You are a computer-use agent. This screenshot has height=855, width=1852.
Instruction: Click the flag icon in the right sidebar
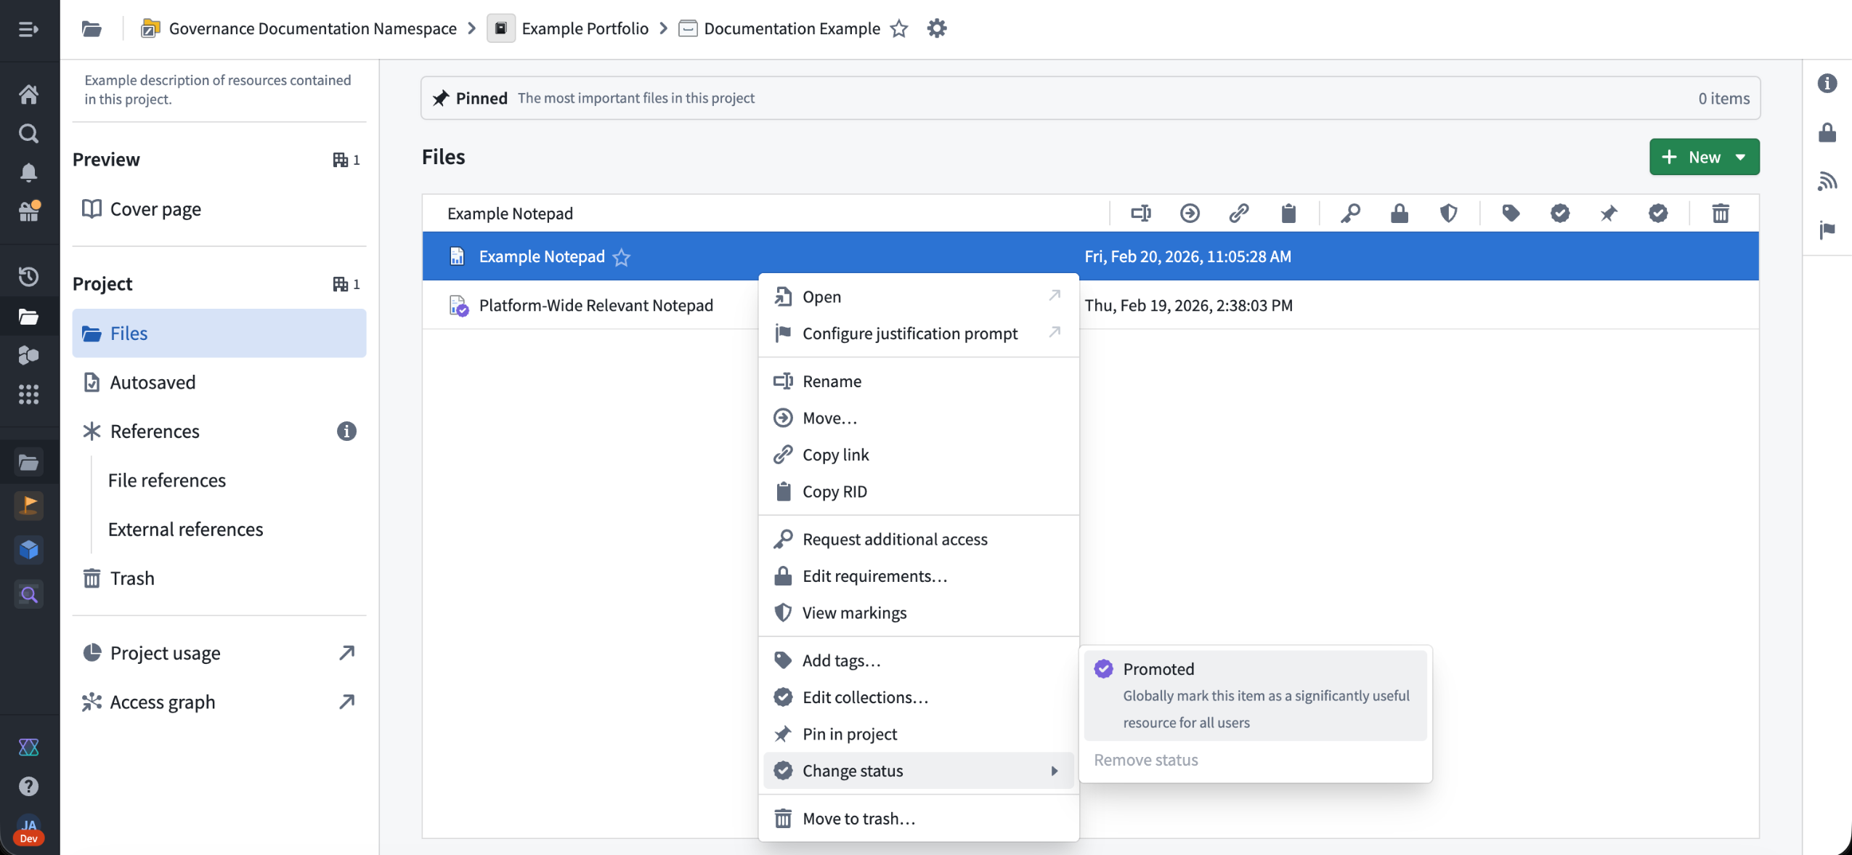coord(1828,231)
